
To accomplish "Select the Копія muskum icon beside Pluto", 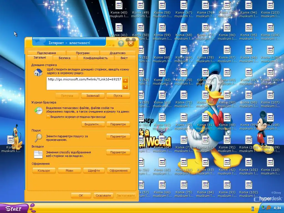I will pos(11,144).
